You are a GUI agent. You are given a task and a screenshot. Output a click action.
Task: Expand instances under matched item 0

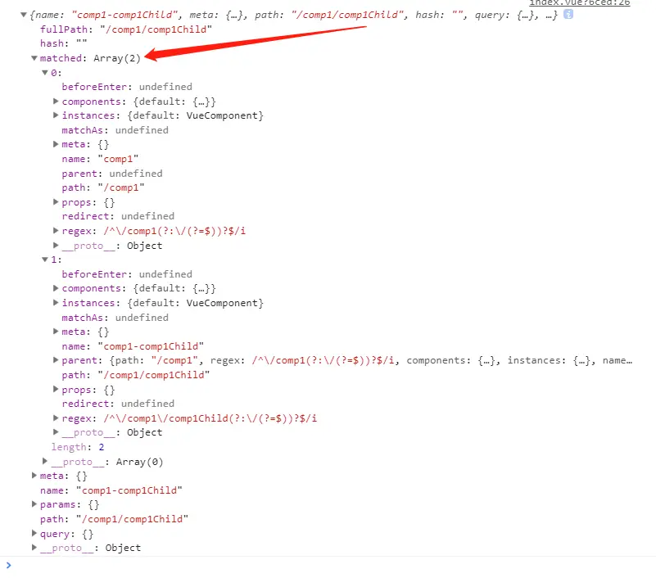pos(56,115)
